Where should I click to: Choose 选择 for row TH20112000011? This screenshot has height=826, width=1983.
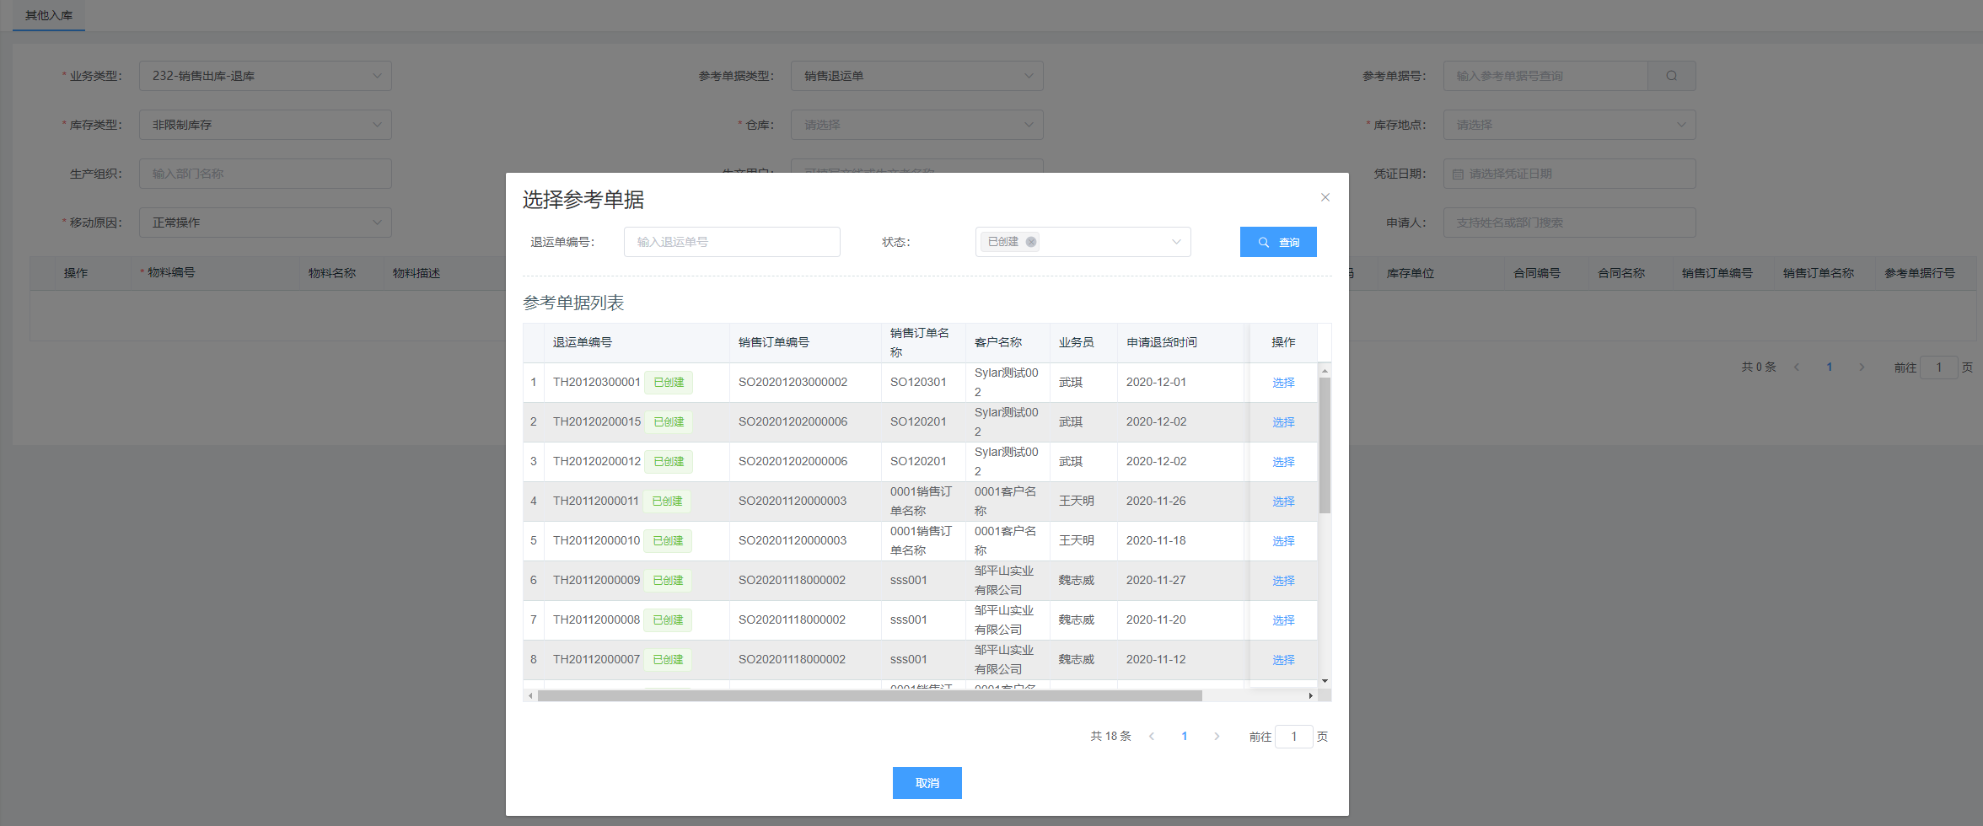(x=1282, y=501)
